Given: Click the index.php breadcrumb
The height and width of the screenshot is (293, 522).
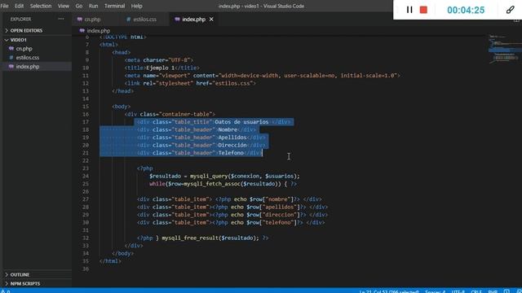Looking at the screenshot, I should [x=99, y=31].
